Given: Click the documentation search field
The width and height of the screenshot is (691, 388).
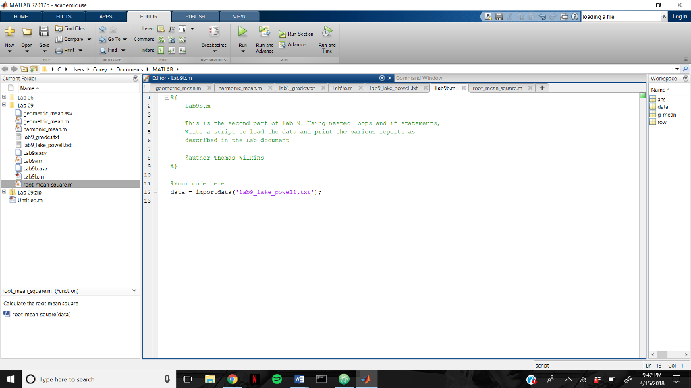Looking at the screenshot, I should (x=621, y=17).
